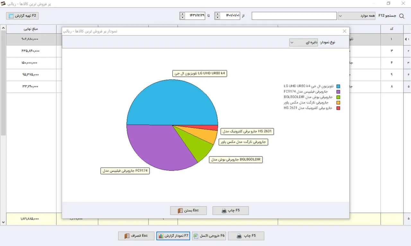Focus the empty search text box
The width and height of the screenshot is (411, 246).
tap(294, 16)
